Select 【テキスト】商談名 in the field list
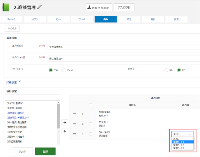200x157 pixels. pos(14,108)
